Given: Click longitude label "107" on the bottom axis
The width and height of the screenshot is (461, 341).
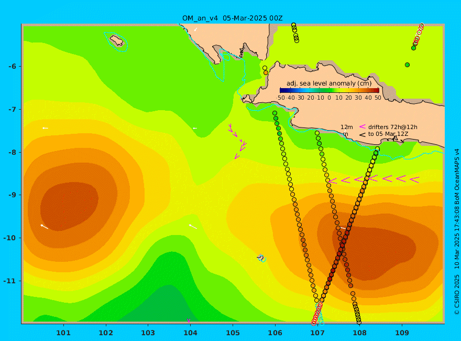Looking at the screenshot, I should point(317,333).
